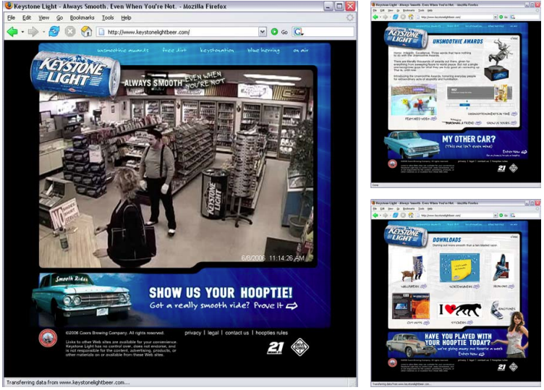Image resolution: width=544 pixels, height=390 pixels.
Task: Open the Bookmarks menu
Action: 82,17
